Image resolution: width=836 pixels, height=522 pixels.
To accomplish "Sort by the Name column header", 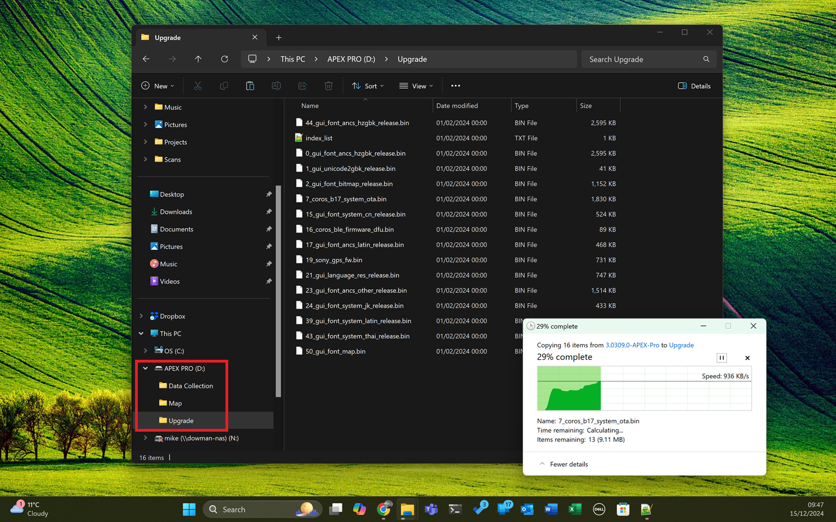I will pyautogui.click(x=310, y=106).
